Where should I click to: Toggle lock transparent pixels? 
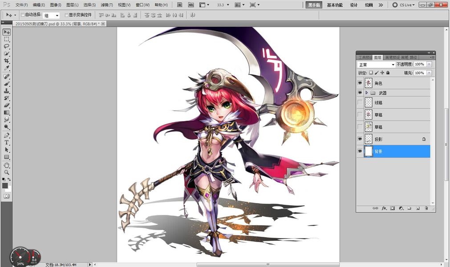click(x=371, y=73)
